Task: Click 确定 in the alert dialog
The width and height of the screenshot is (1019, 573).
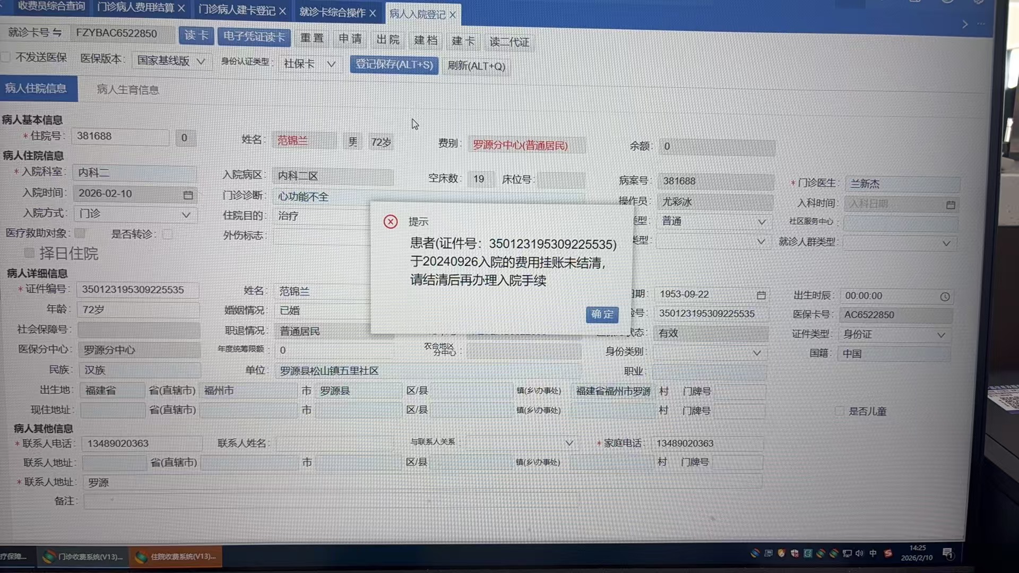Action: pos(602,314)
